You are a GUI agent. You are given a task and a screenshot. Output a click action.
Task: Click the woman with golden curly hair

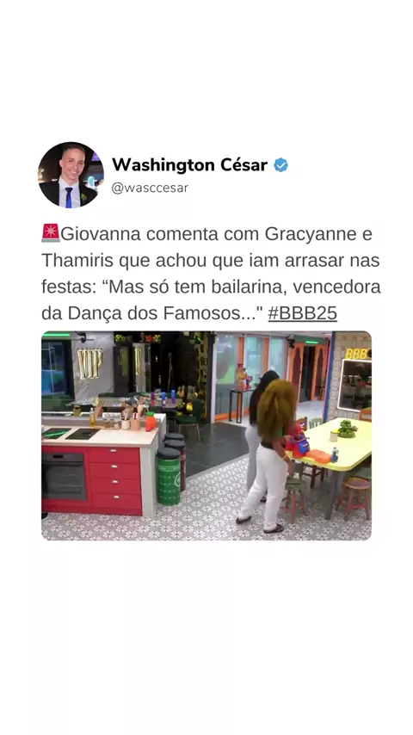tap(269, 455)
